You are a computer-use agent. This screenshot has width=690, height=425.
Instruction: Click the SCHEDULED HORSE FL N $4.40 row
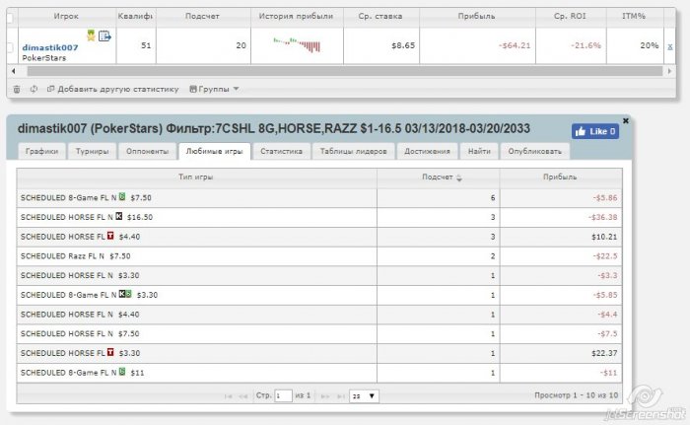319,315
